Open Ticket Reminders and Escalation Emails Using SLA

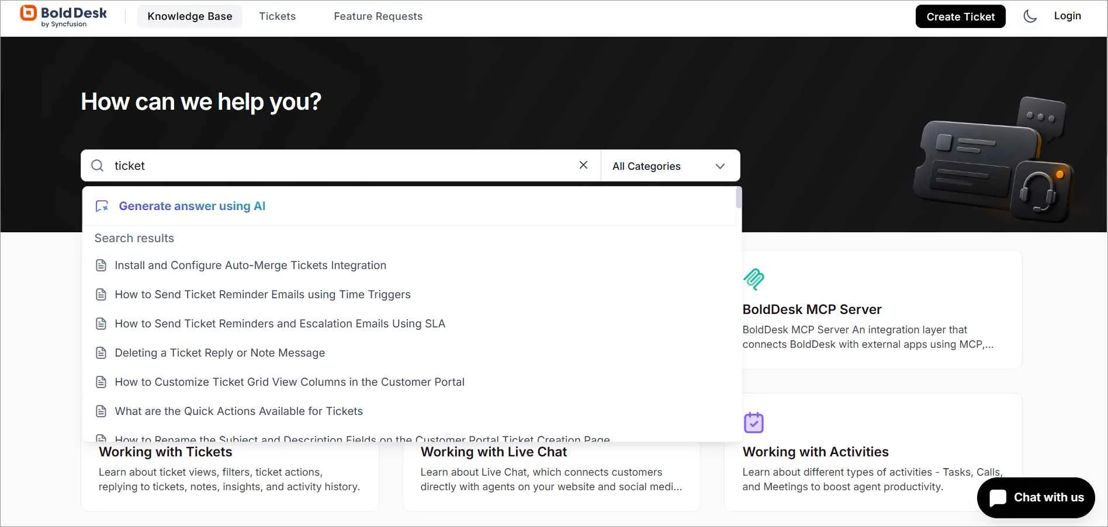280,324
